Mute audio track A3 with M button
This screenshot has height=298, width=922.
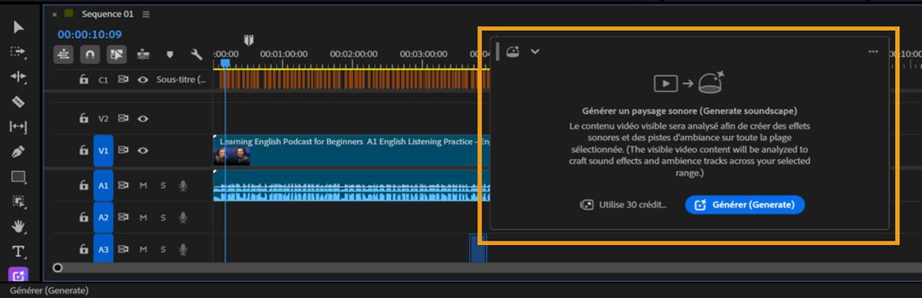[x=143, y=250]
